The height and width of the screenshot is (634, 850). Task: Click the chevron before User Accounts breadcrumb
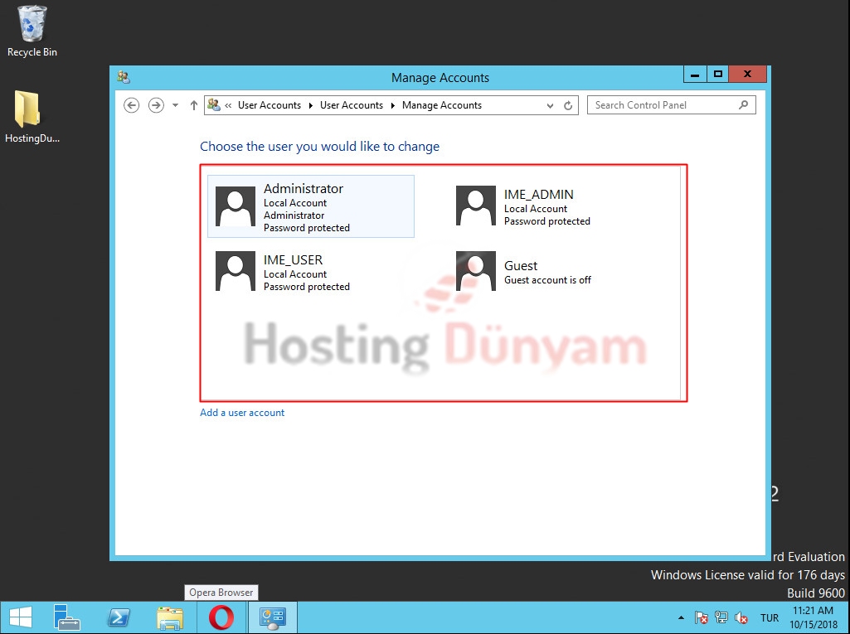pos(228,105)
